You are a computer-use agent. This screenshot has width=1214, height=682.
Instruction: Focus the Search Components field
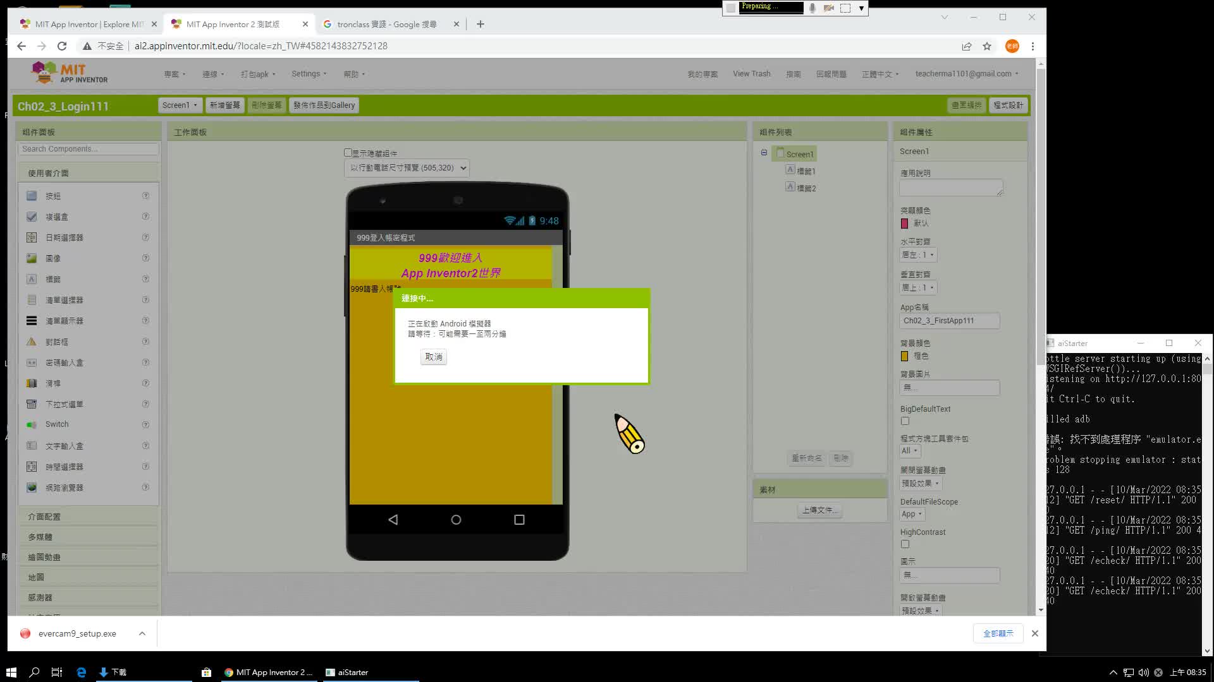(x=89, y=149)
